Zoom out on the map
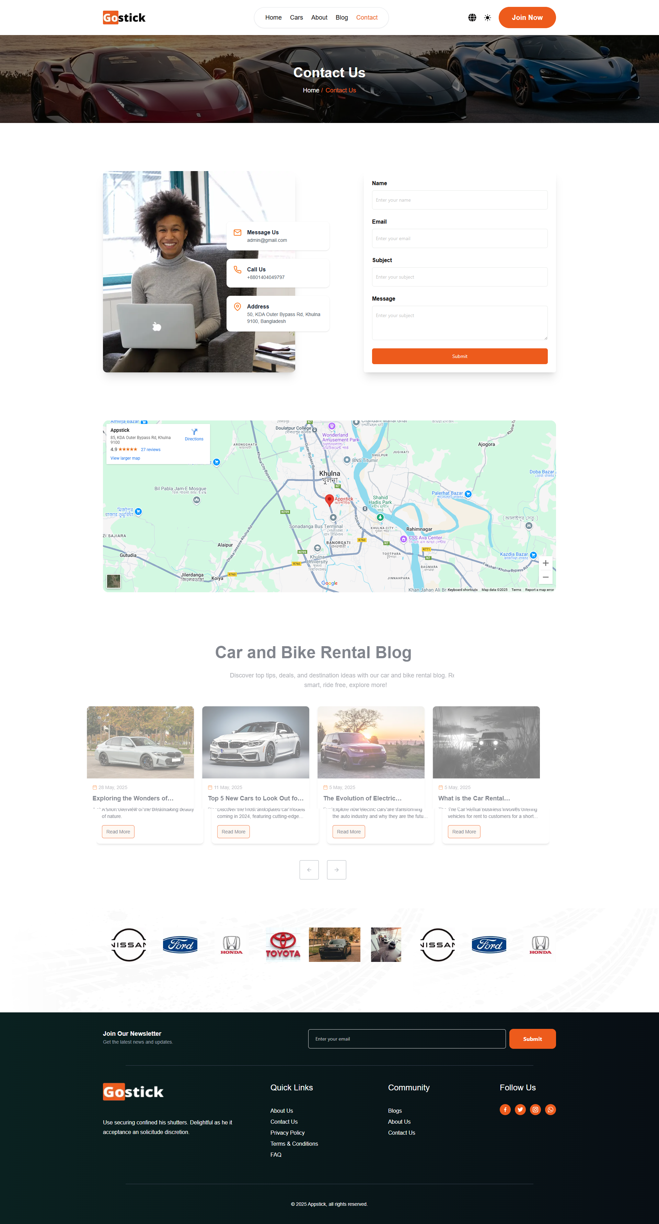This screenshot has width=659, height=1224. click(x=545, y=577)
